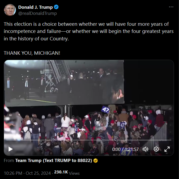This screenshot has width=179, height=179.
Task: Click the THANK YOU, MICHIGAN! text line
Action: pos(32,53)
